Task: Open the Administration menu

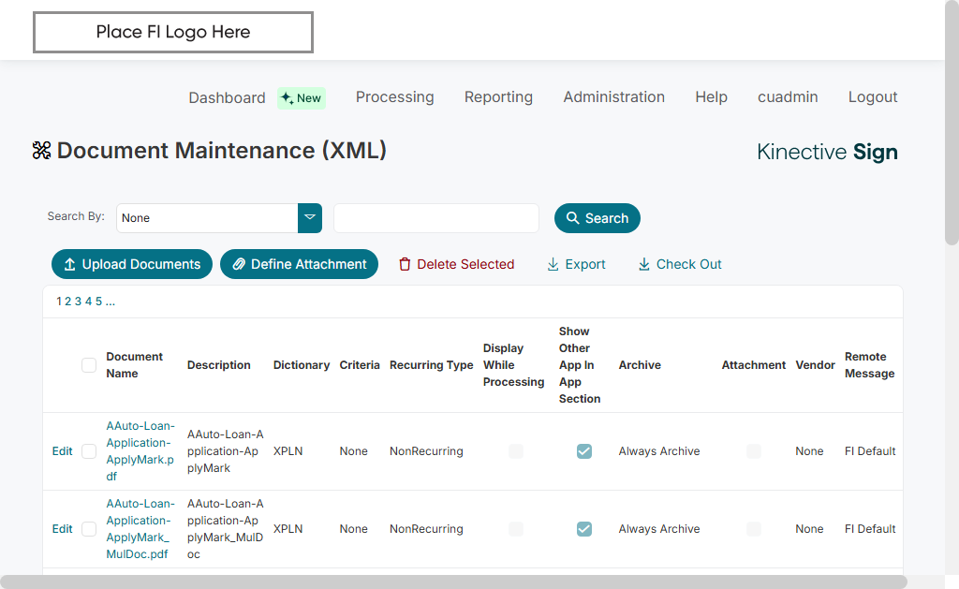Action: (613, 97)
